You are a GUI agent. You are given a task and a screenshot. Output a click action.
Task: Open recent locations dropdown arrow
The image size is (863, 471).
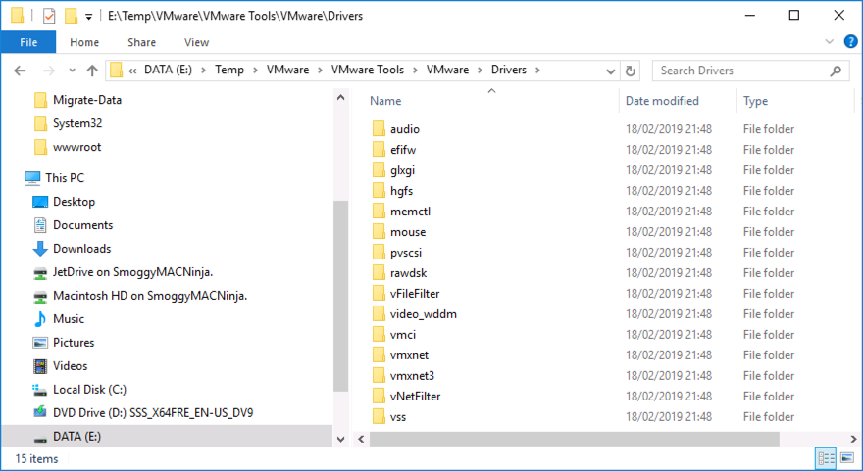pos(73,71)
